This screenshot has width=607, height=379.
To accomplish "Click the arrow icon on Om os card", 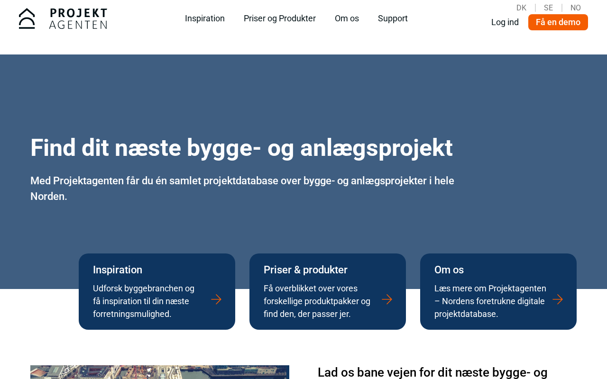I will (558, 299).
